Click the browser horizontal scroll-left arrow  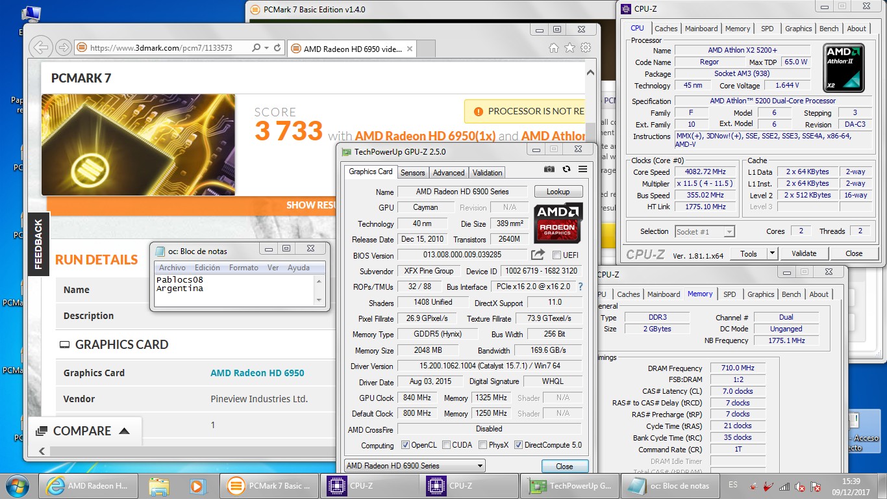(42, 451)
